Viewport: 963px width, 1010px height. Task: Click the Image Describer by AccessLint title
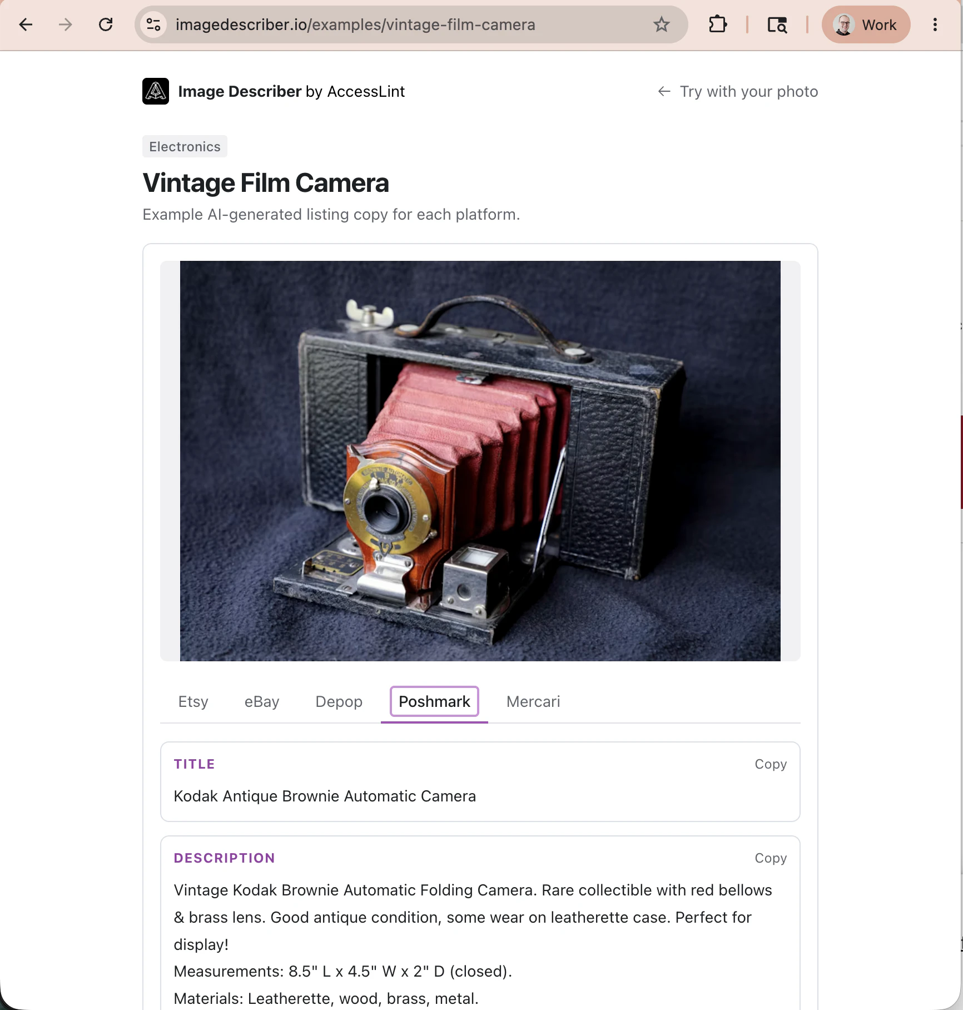pos(291,91)
